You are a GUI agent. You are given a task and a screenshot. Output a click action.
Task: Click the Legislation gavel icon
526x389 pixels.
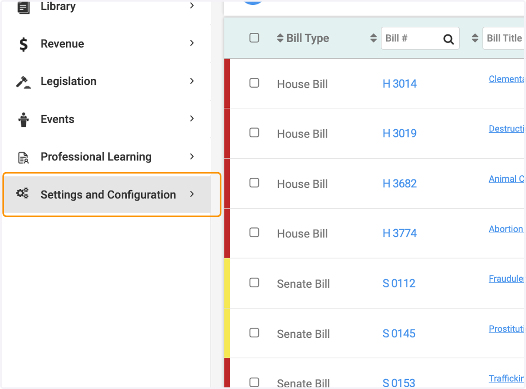pos(24,82)
